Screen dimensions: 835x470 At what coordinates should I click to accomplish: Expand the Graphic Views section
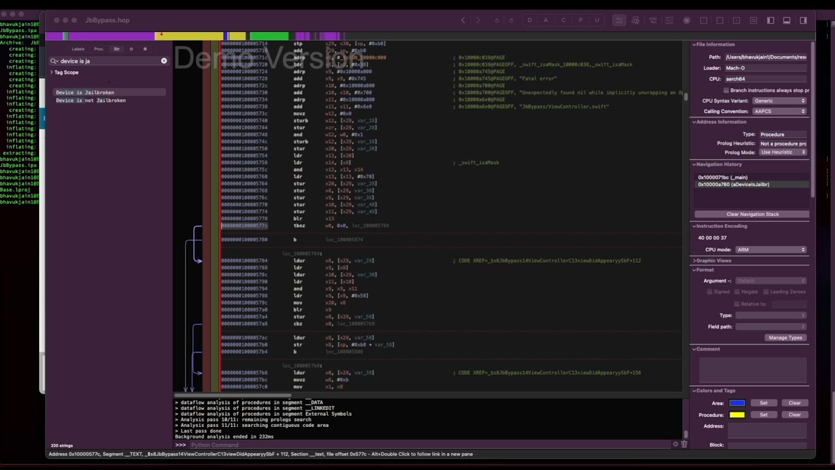(693, 260)
